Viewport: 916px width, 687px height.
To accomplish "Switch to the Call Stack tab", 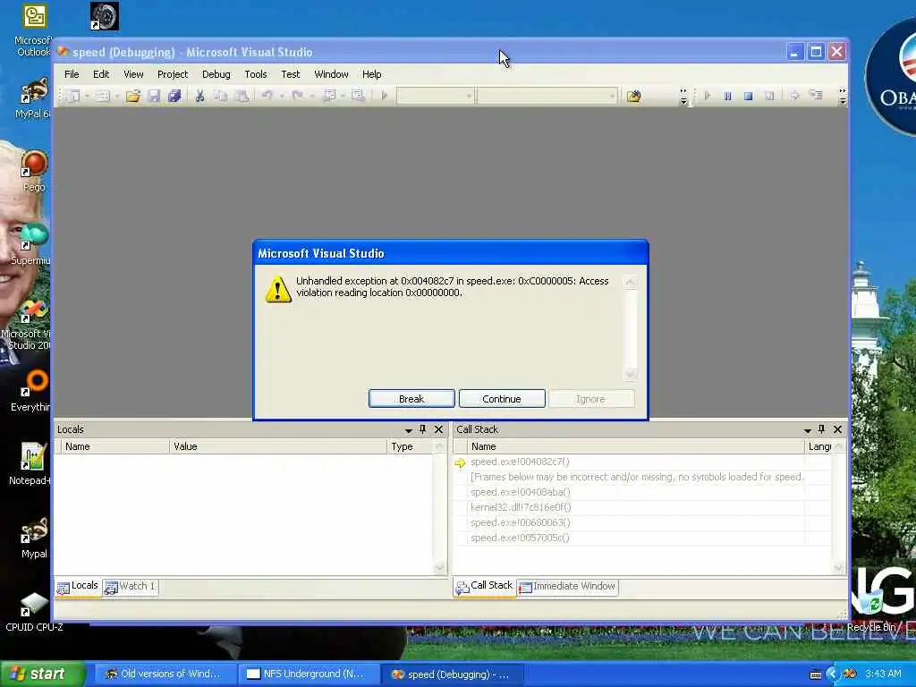I will tap(484, 586).
